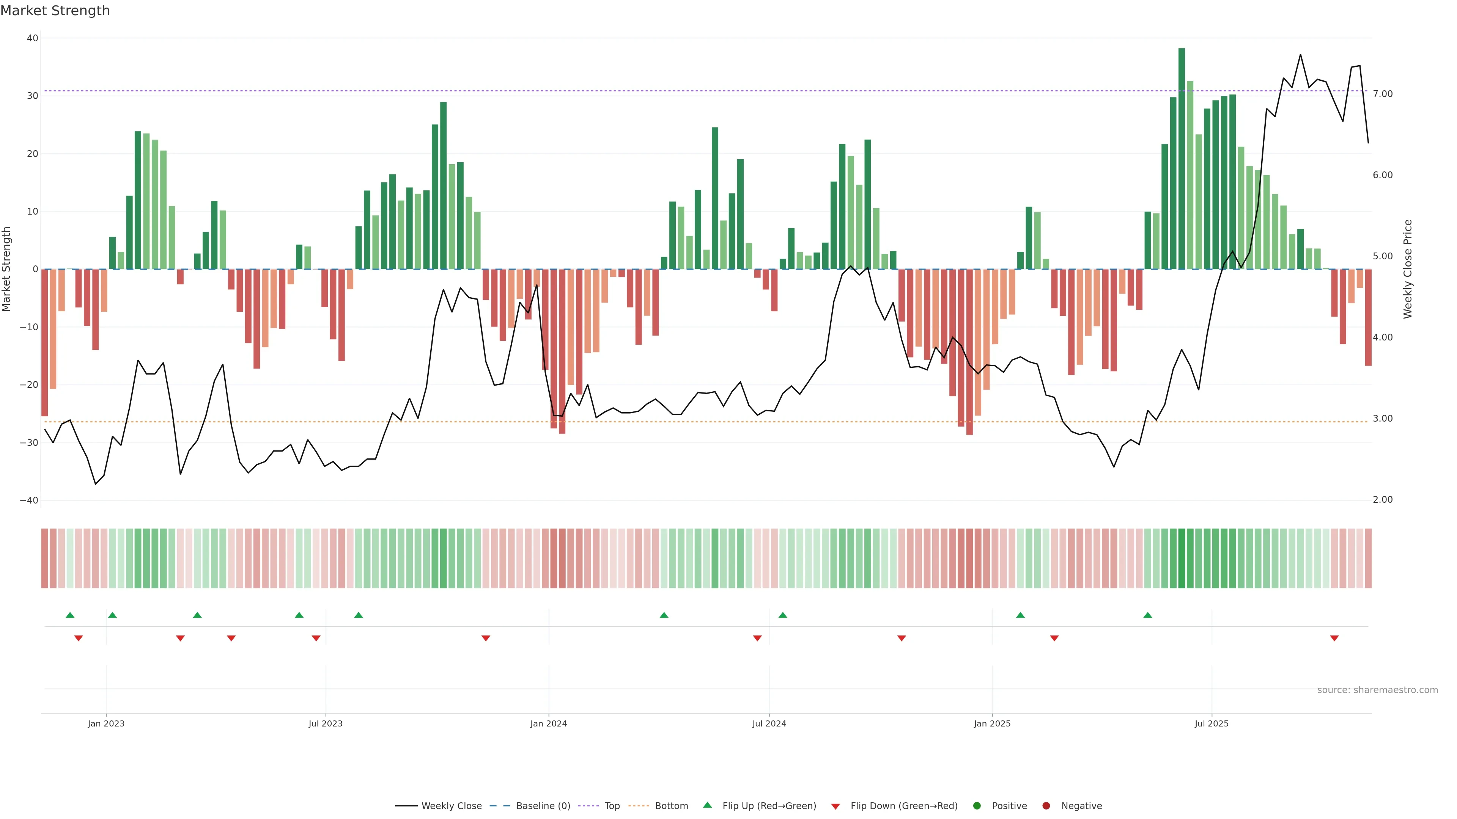Click the Market Strength chart title

55,11
